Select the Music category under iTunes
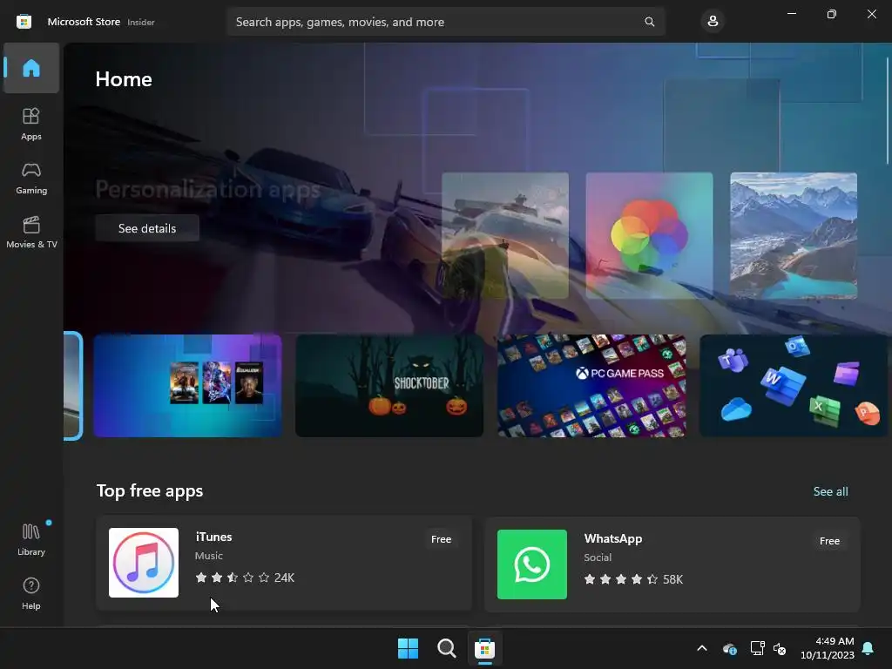Viewport: 892px width, 669px height. (x=209, y=556)
